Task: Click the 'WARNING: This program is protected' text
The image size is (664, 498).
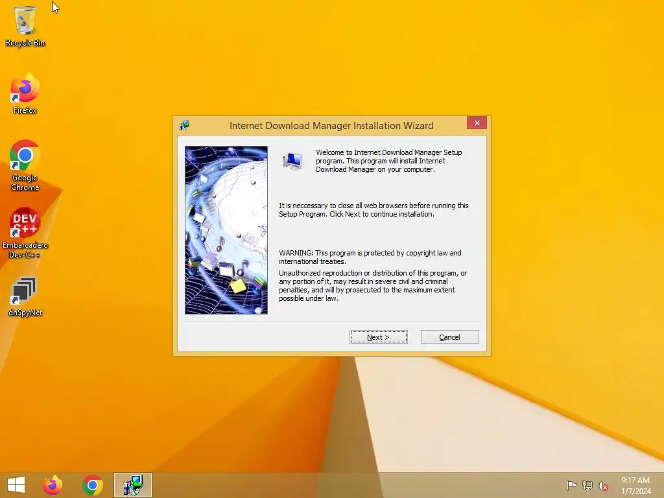Action: click(370, 257)
